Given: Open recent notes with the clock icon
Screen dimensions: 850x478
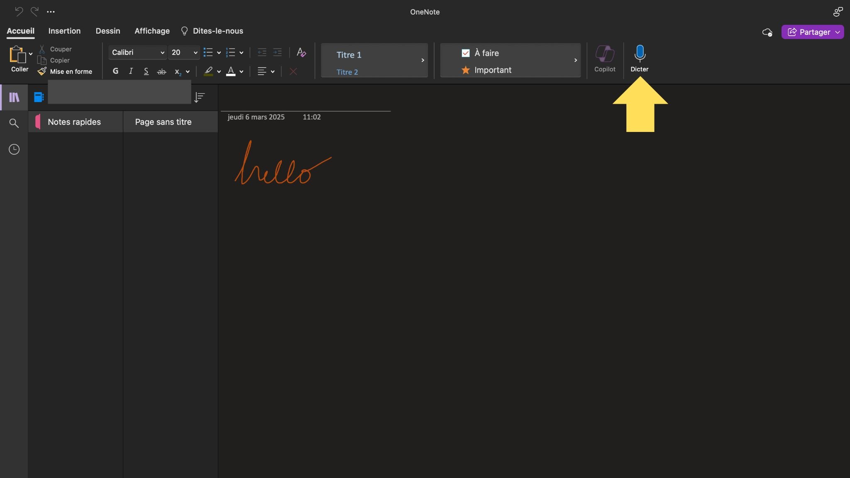Looking at the screenshot, I should (x=14, y=149).
